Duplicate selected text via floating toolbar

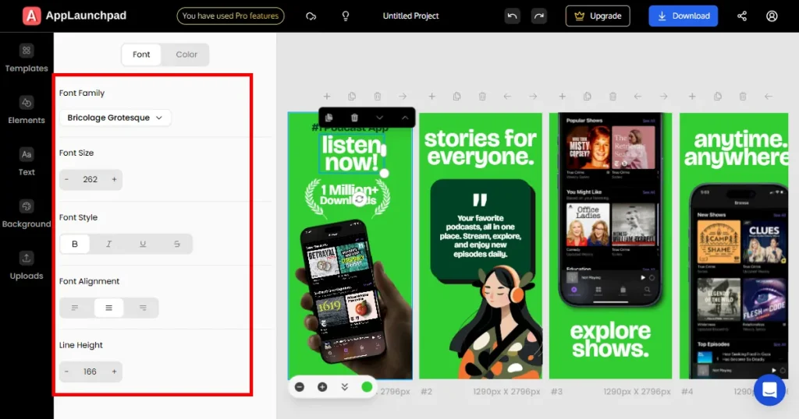328,118
